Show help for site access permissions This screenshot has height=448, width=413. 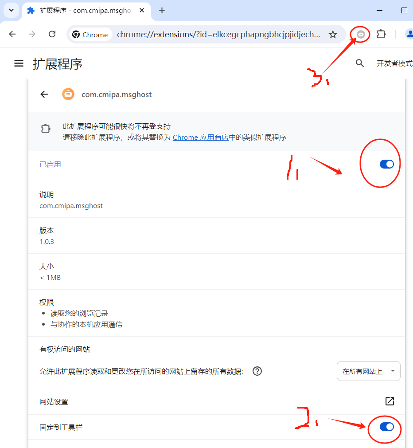257,371
